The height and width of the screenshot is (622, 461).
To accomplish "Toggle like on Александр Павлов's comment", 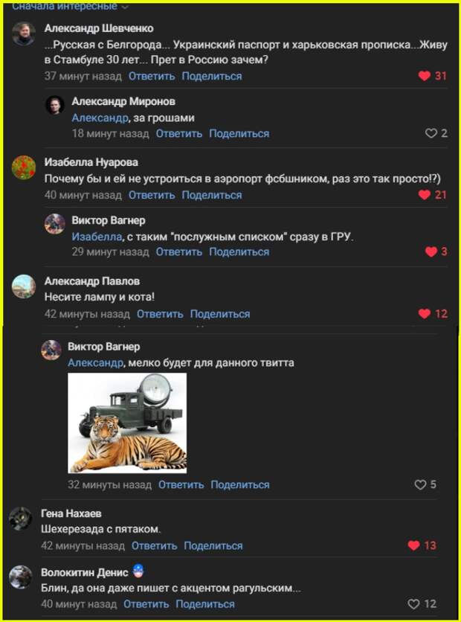I will tap(424, 314).
